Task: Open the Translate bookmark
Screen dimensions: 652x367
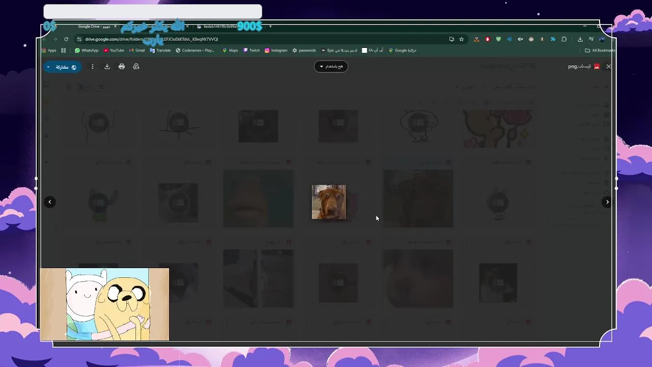Action: [x=160, y=50]
